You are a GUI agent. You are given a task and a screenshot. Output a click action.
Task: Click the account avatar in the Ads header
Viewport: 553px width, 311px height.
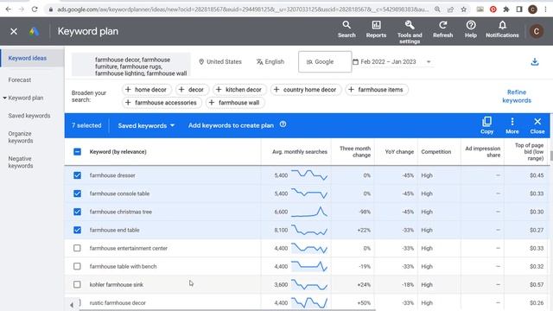537,31
